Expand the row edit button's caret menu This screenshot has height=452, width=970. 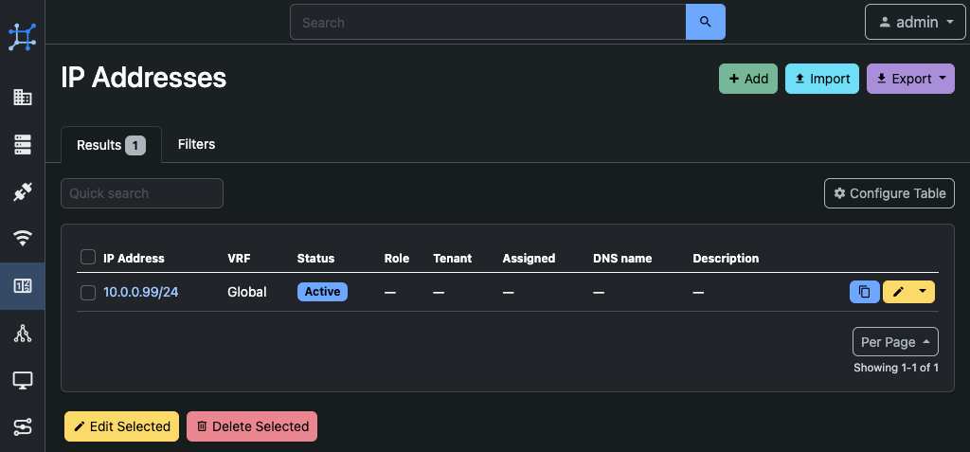[x=924, y=292]
